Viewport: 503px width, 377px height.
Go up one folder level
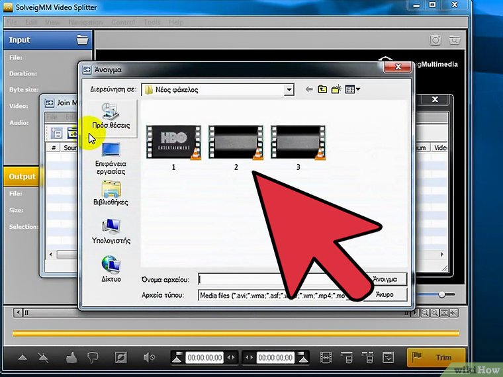(322, 89)
